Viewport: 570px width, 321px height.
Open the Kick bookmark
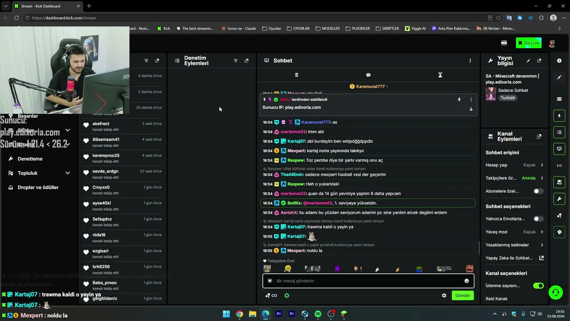(x=163, y=29)
